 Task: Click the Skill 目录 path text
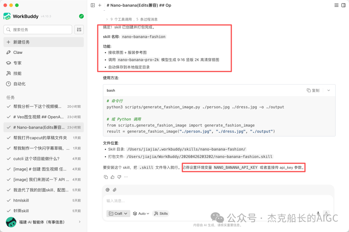(x=186, y=149)
